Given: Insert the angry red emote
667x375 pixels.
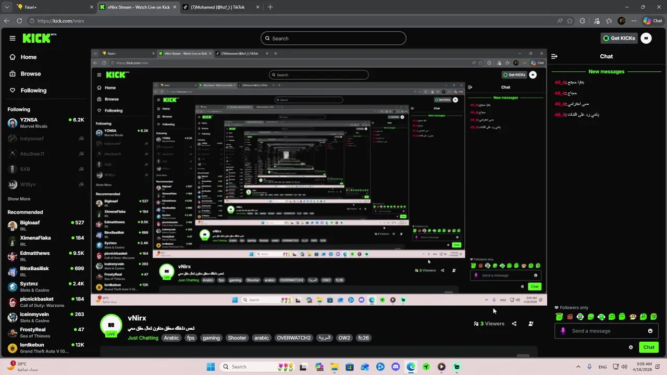Looking at the screenshot, I should pos(570,316).
